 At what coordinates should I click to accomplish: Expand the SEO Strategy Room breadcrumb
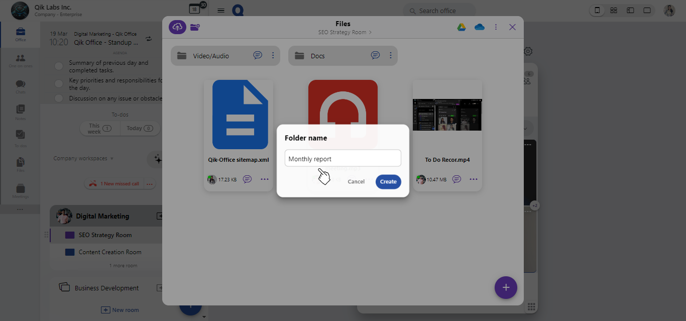371,31
